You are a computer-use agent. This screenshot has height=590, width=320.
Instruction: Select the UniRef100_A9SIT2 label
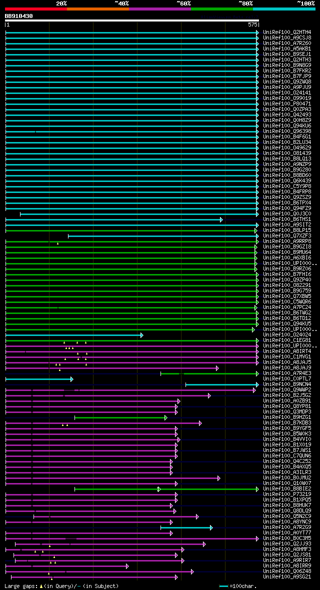287,224
